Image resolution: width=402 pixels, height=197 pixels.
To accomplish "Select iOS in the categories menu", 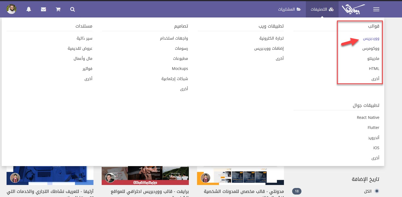I will [376, 148].
